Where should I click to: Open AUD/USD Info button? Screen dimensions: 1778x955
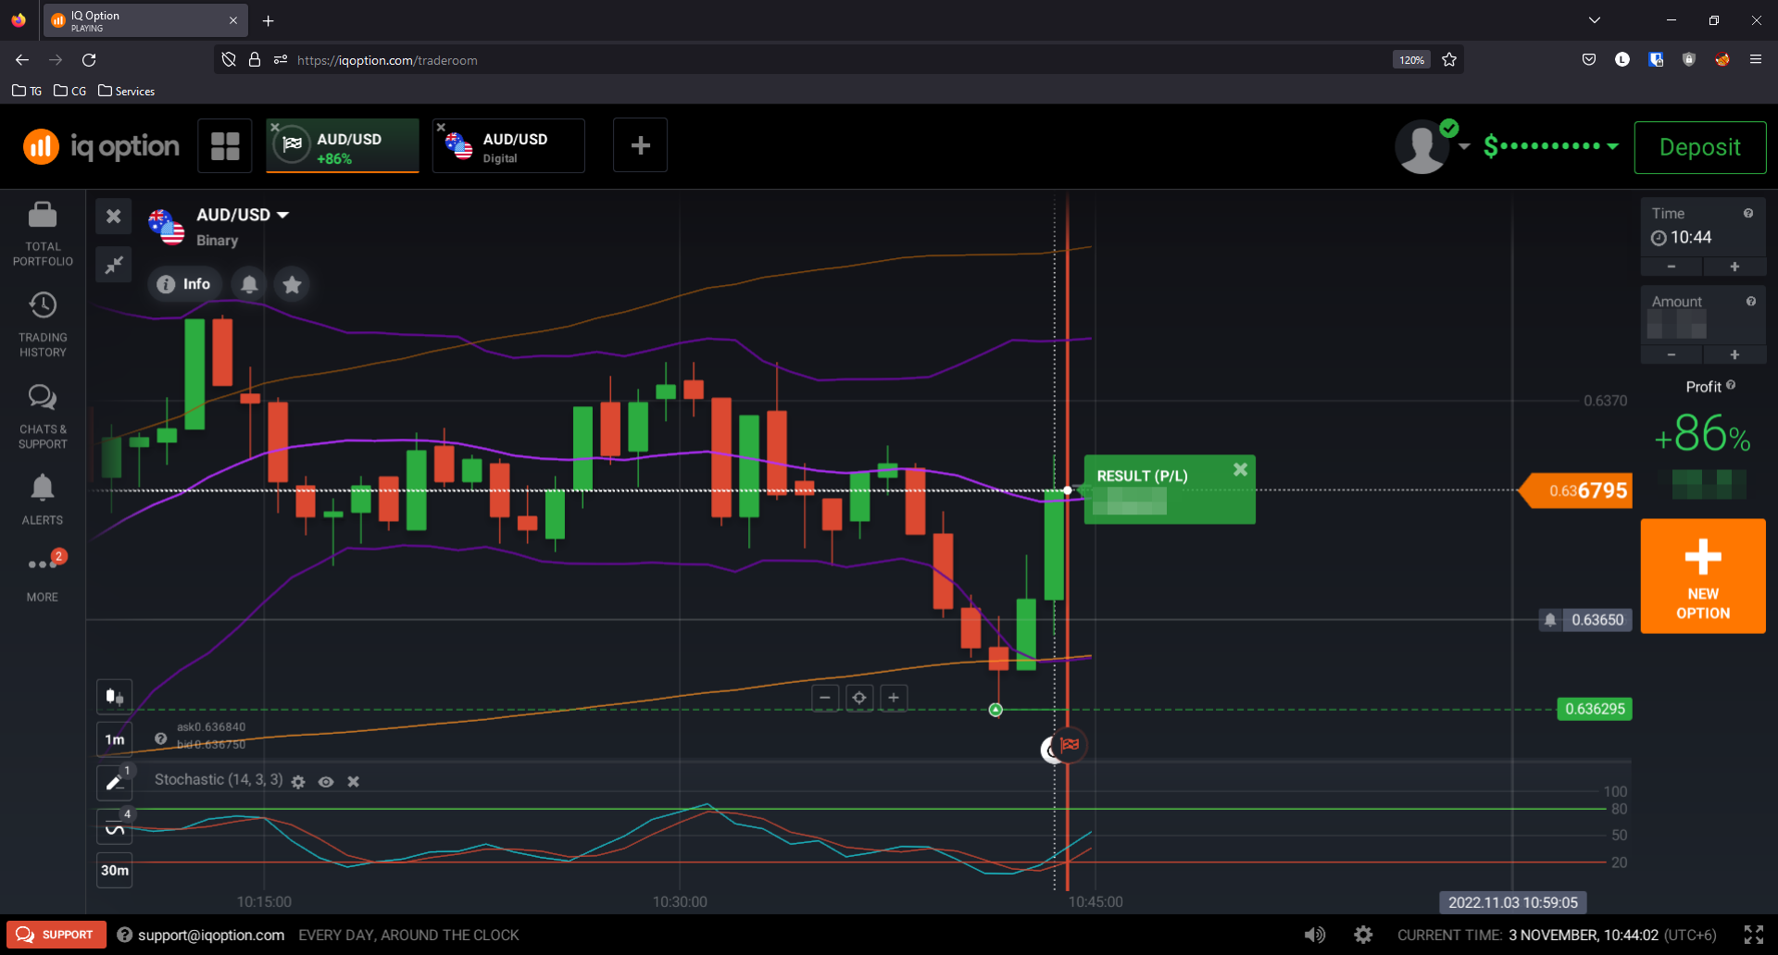tap(184, 284)
